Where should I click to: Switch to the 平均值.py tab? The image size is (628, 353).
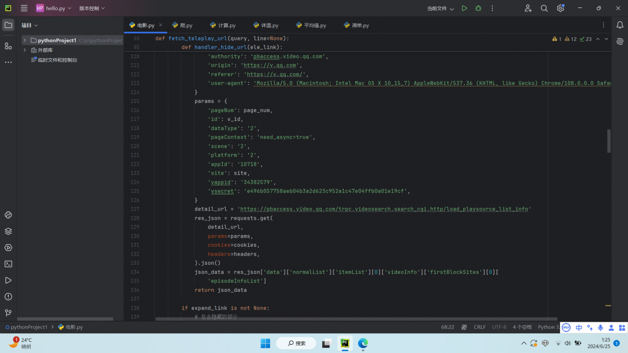311,25
